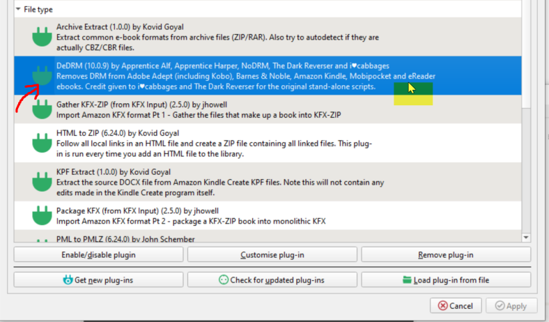Collapse the File type category
This screenshot has width=549, height=322.
click(18, 10)
